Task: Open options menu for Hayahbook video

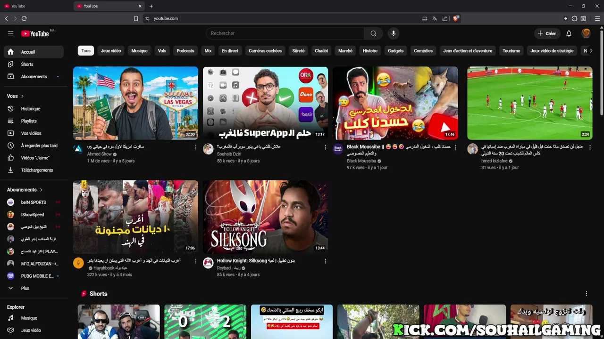Action: (196, 261)
